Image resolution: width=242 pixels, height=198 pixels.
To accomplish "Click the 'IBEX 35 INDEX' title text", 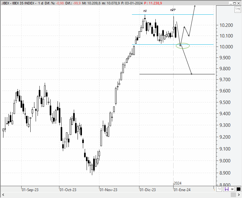I will pos(23,3).
